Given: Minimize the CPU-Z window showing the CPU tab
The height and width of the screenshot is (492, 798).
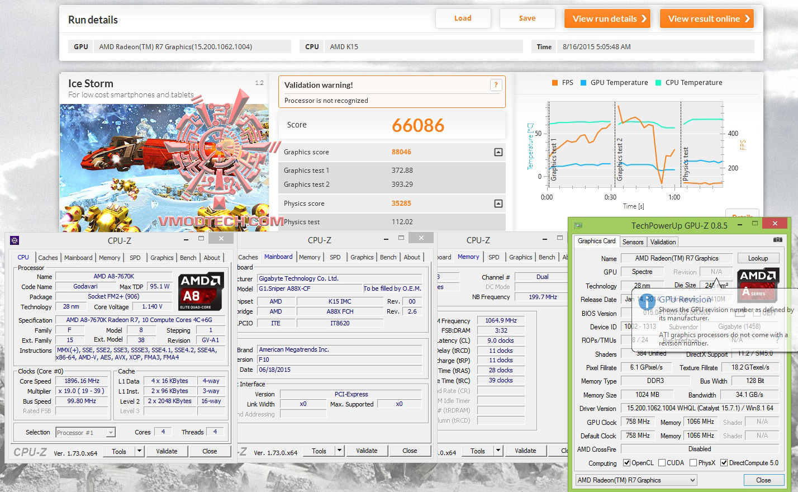Looking at the screenshot, I should pyautogui.click(x=186, y=239).
